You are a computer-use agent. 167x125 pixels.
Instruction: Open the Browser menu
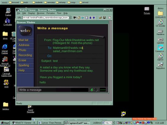click(41, 13)
